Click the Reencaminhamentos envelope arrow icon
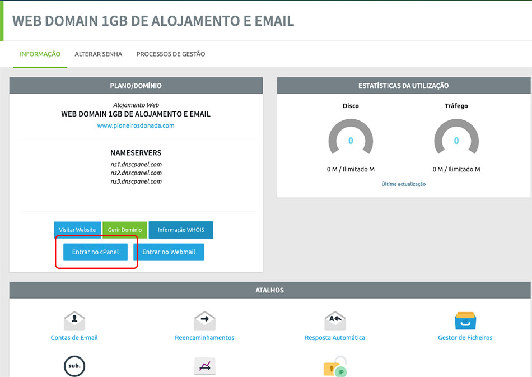Viewport: 532px width, 377px height. click(x=204, y=320)
